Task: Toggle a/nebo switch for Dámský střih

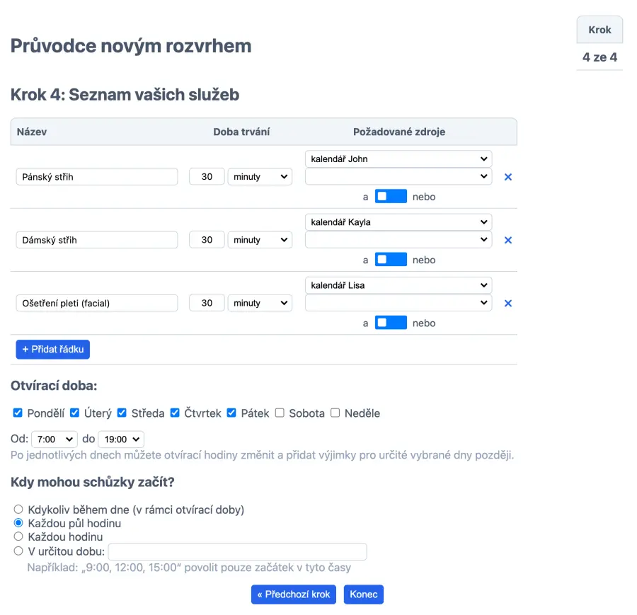Action: (x=391, y=260)
